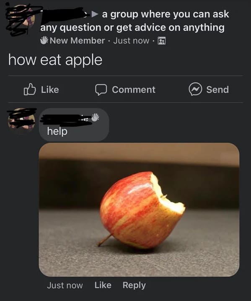
Task: Click the speech bubble Comment icon
Action: 101,90
